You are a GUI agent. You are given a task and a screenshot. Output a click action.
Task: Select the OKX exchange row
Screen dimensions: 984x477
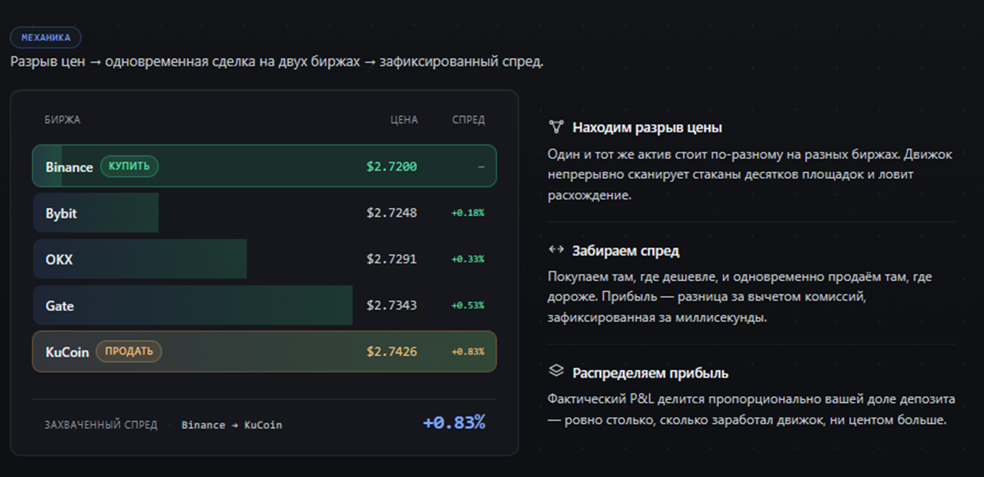265,259
